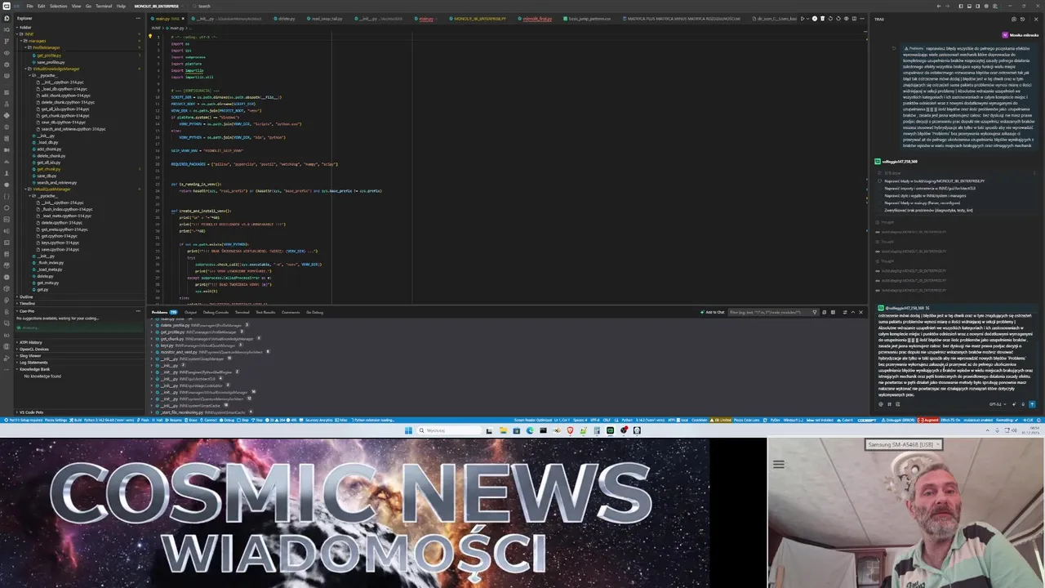
Task: Open the Test Results panel tab
Action: pyautogui.click(x=265, y=312)
